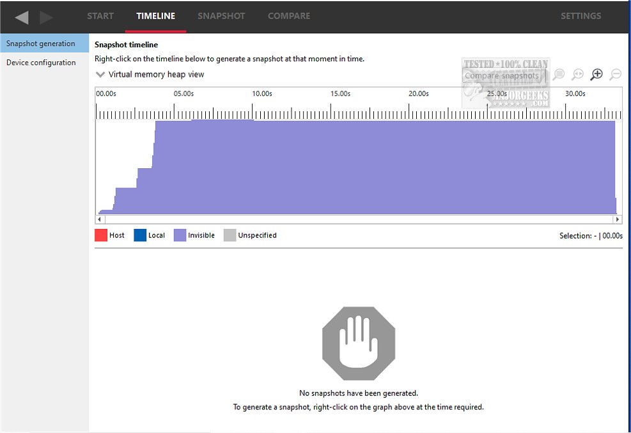Click the Virtual memory heap view label
The width and height of the screenshot is (631, 433).
(x=156, y=74)
